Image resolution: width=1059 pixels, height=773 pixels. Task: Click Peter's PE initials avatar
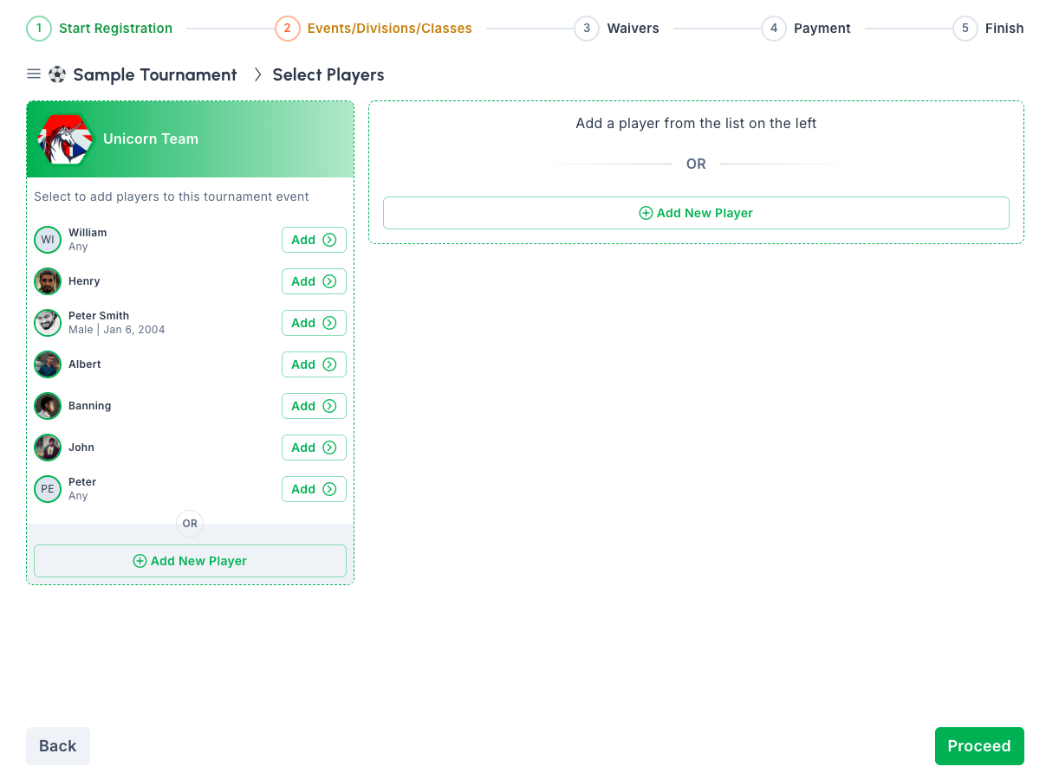(48, 489)
